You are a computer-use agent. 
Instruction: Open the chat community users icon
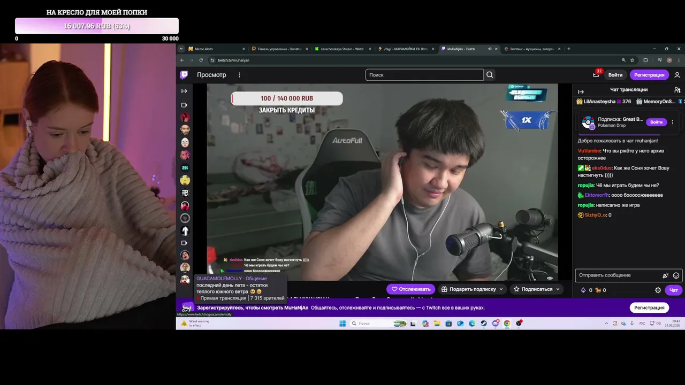click(x=678, y=90)
